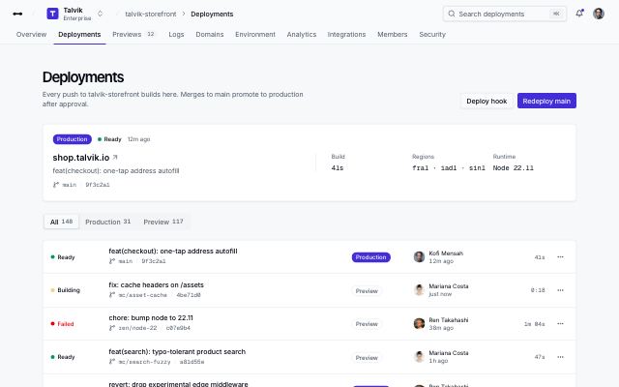Click Preview badge in feat(search) row
Image resolution: width=619 pixels, height=387 pixels.
point(367,358)
